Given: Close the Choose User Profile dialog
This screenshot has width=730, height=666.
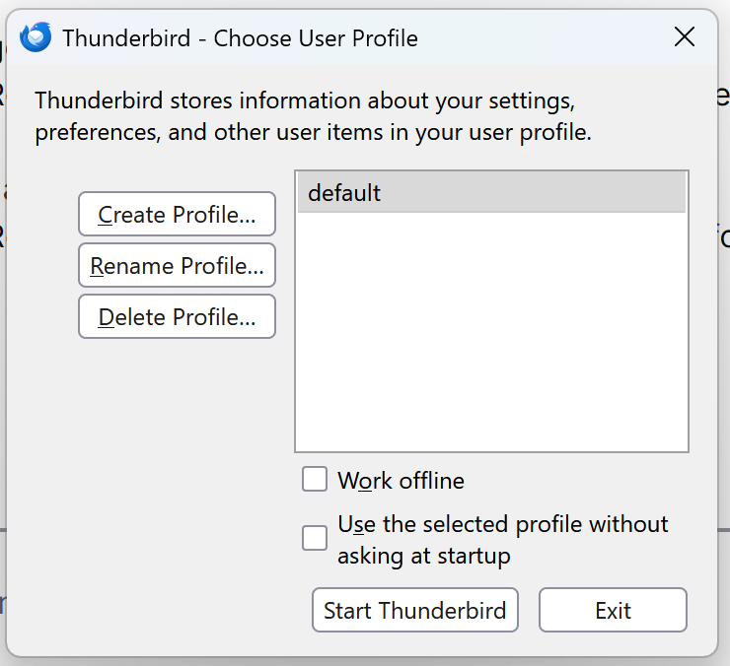Looking at the screenshot, I should (685, 38).
